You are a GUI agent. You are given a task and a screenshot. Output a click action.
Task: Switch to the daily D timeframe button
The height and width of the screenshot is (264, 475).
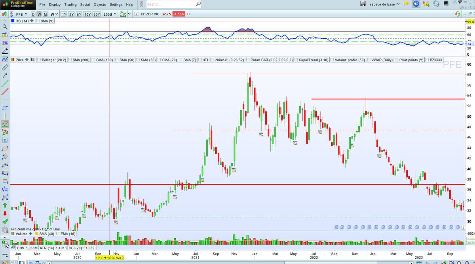(33, 14)
